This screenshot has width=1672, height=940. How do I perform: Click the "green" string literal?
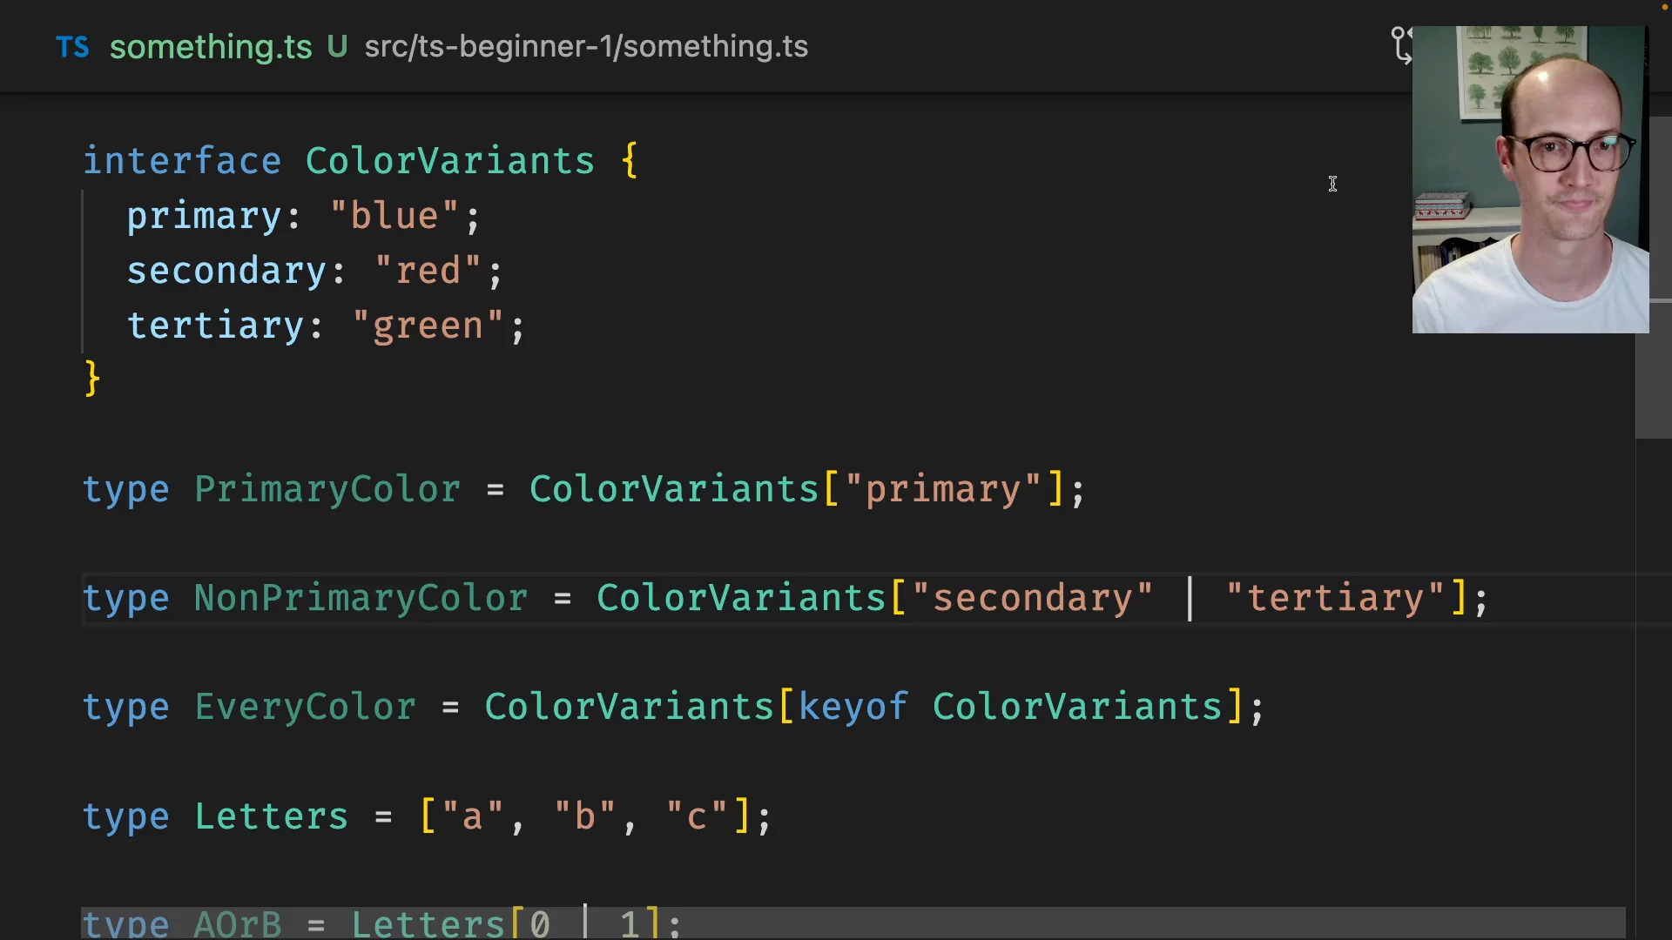tap(428, 326)
